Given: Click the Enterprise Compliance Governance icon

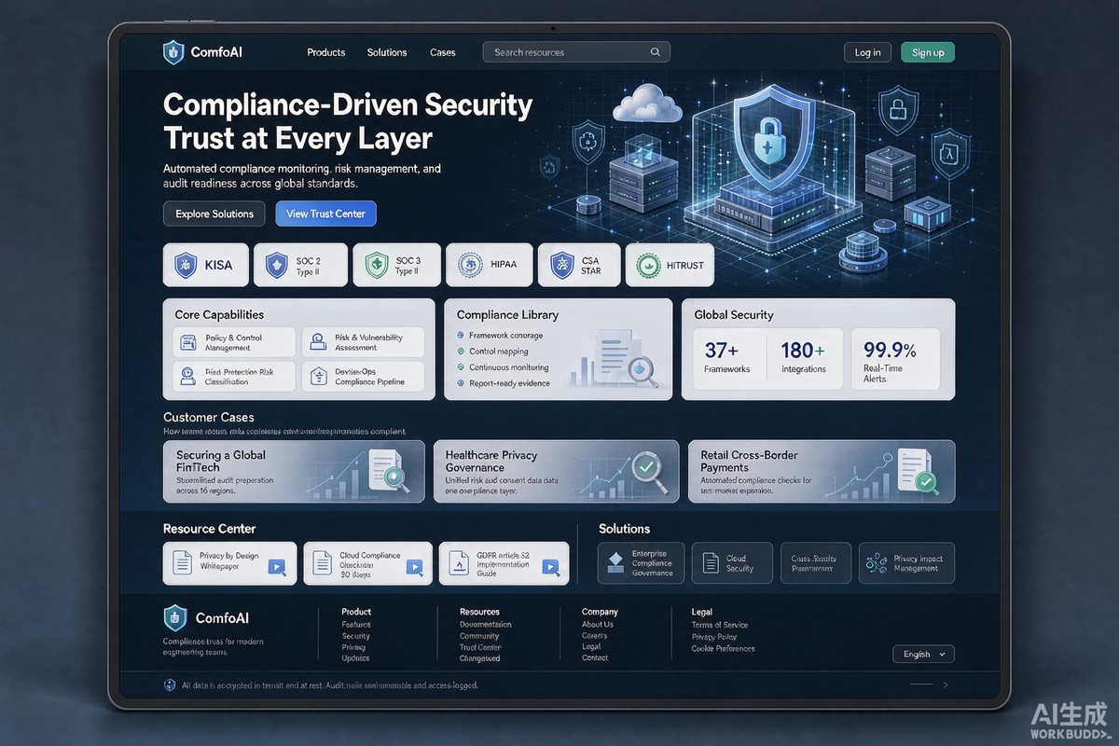Looking at the screenshot, I should coord(615,561).
